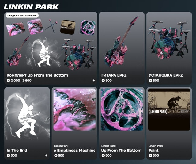This screenshot has height=164, width=196.
Task: Open The Emptiness Machine track cover
Action: pyautogui.click(x=74, y=109)
